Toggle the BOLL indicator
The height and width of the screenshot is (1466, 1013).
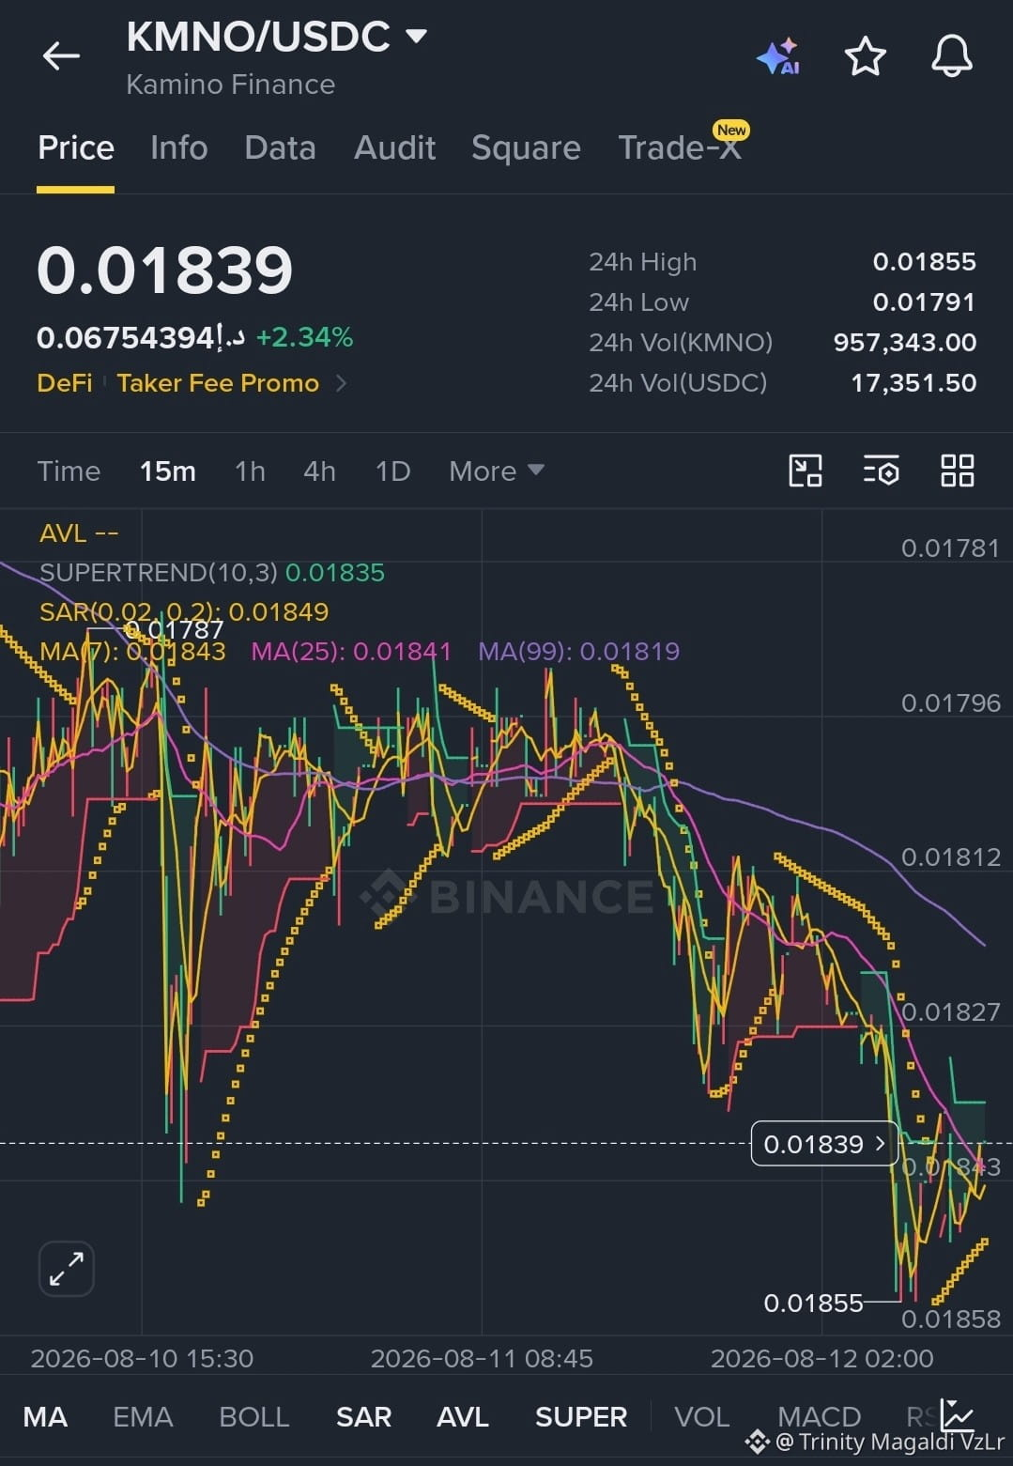[x=253, y=1416]
